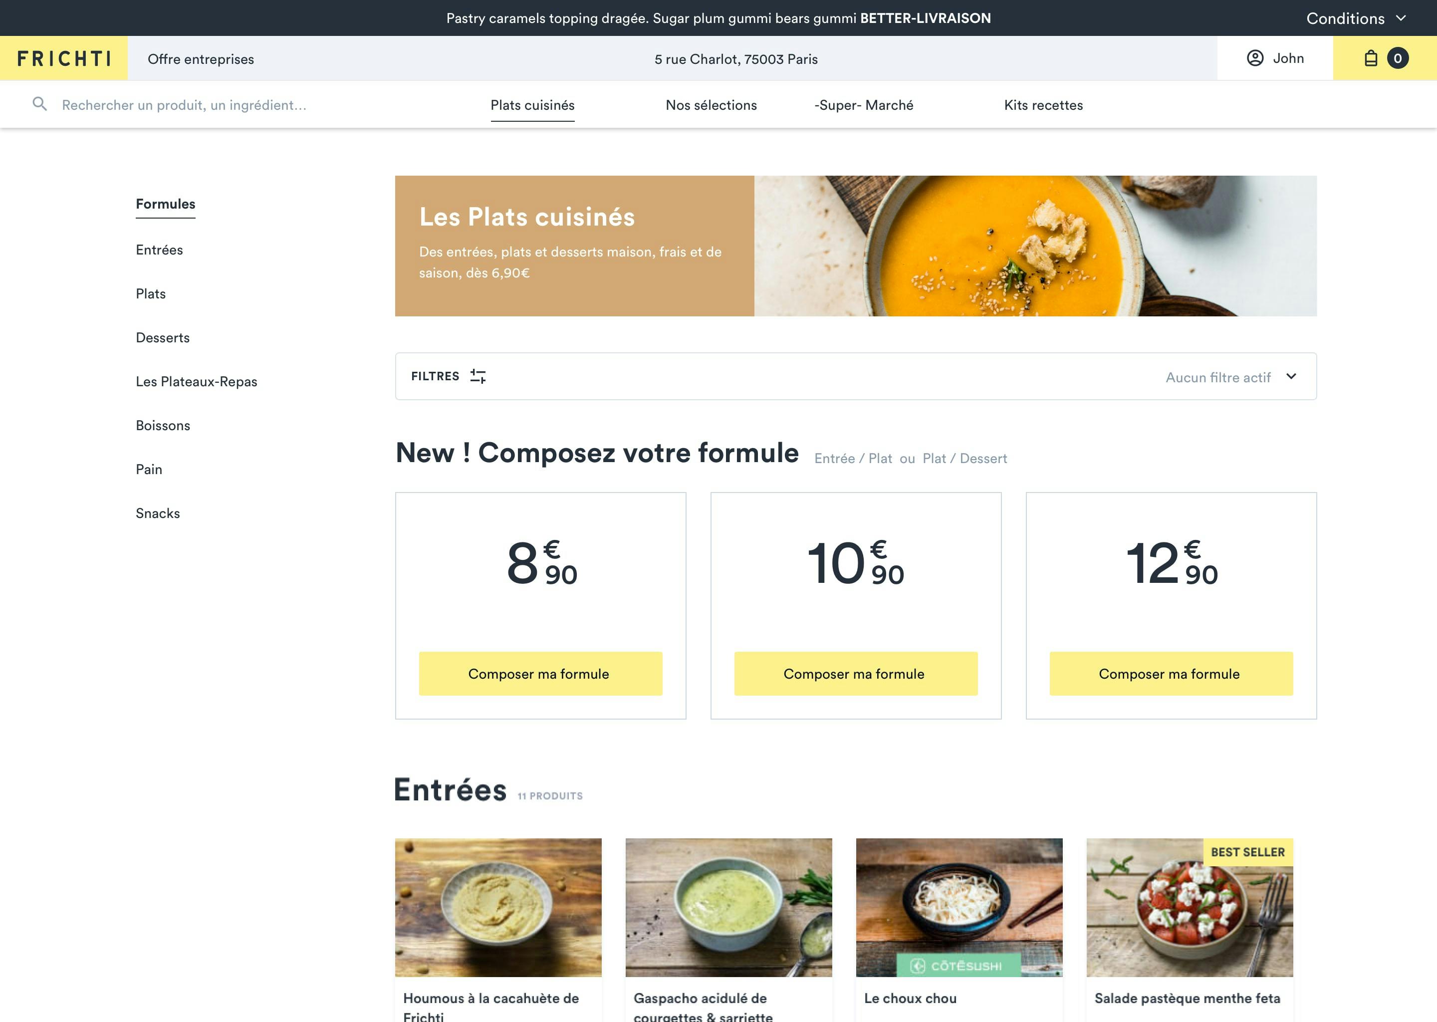
Task: Click the user account icon
Action: 1256,57
